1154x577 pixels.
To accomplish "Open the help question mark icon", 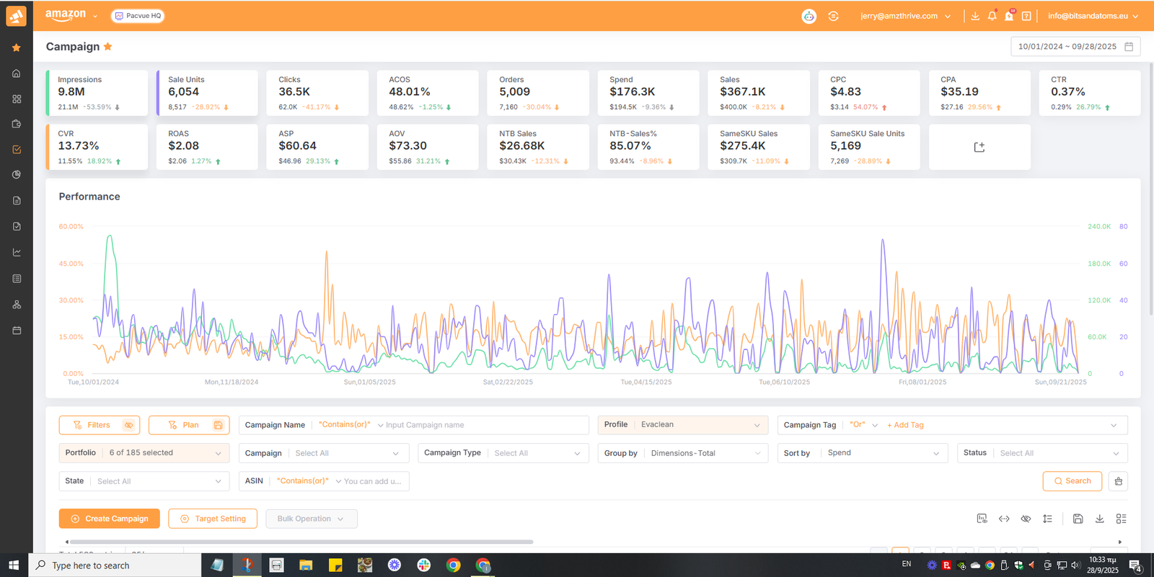I will click(1026, 16).
